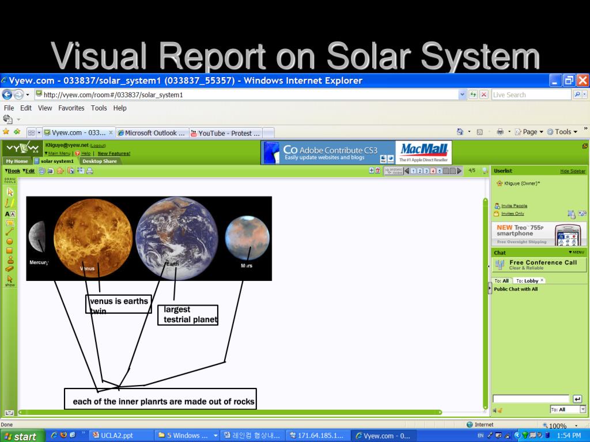The image size is (590, 442).
Task: Jump to page 1 thumbnail button
Action: coord(413,171)
